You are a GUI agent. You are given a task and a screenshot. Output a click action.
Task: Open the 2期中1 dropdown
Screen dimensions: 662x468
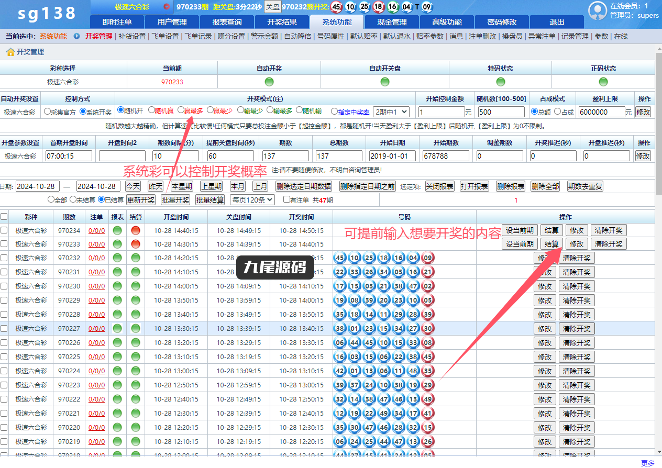(x=391, y=112)
